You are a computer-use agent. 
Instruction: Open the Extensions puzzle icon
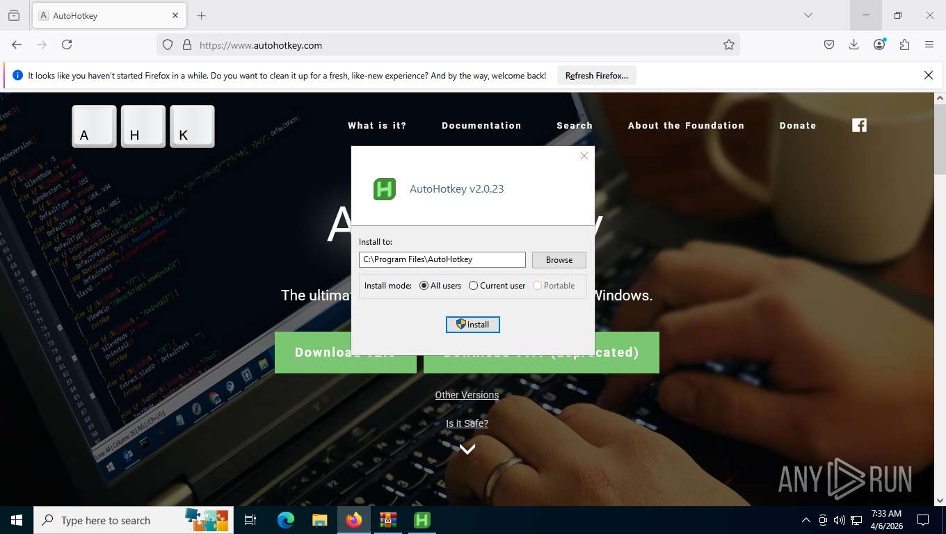904,44
